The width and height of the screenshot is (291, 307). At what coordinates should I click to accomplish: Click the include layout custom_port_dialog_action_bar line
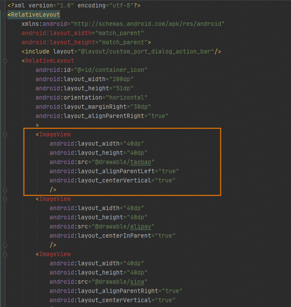coord(121,51)
